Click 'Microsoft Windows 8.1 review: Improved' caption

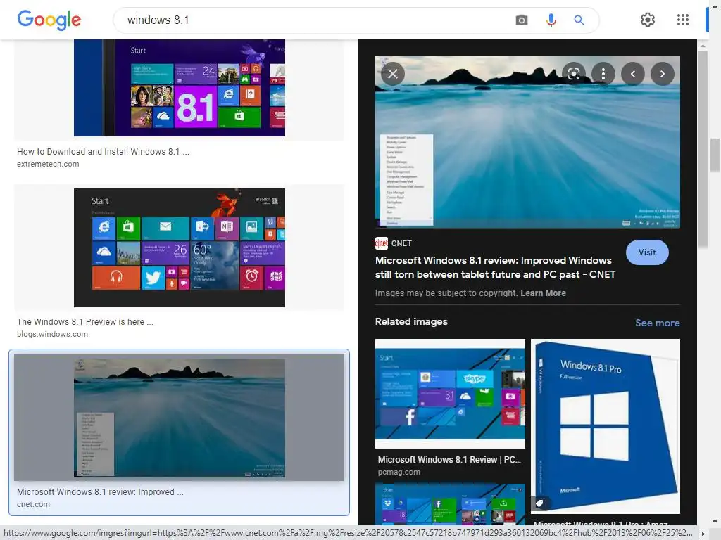point(100,491)
